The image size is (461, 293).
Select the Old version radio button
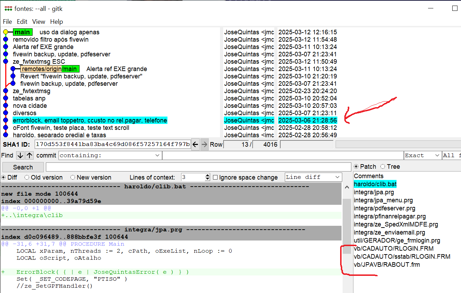pyautogui.click(x=27, y=177)
